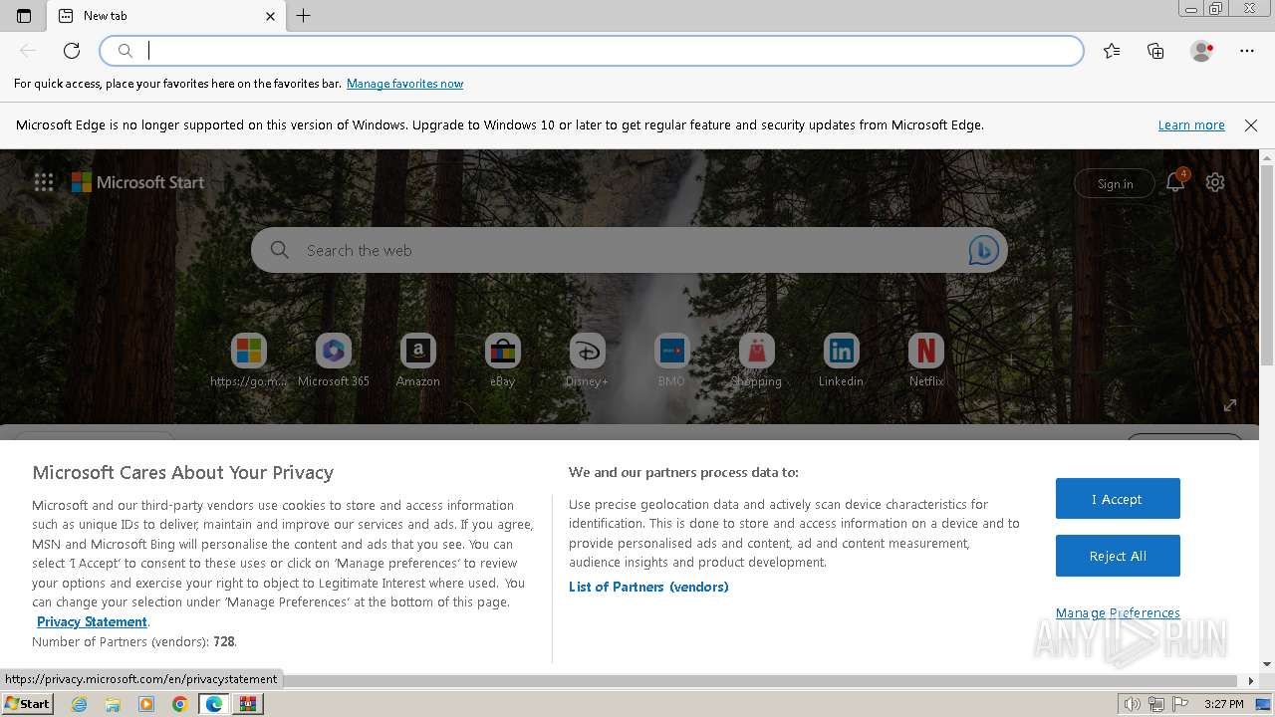
Task: Open Google Chrome from taskbar
Action: (x=180, y=704)
